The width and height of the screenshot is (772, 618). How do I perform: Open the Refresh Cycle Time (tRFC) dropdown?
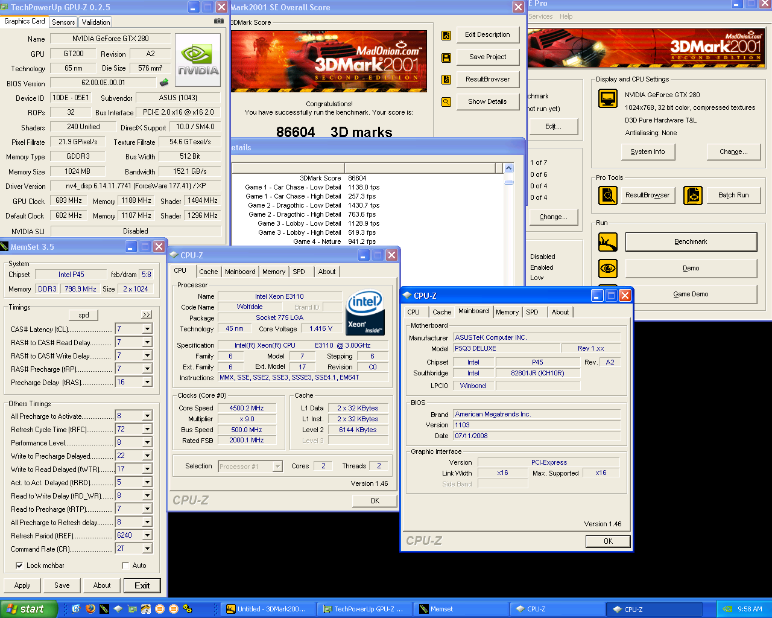coord(147,429)
